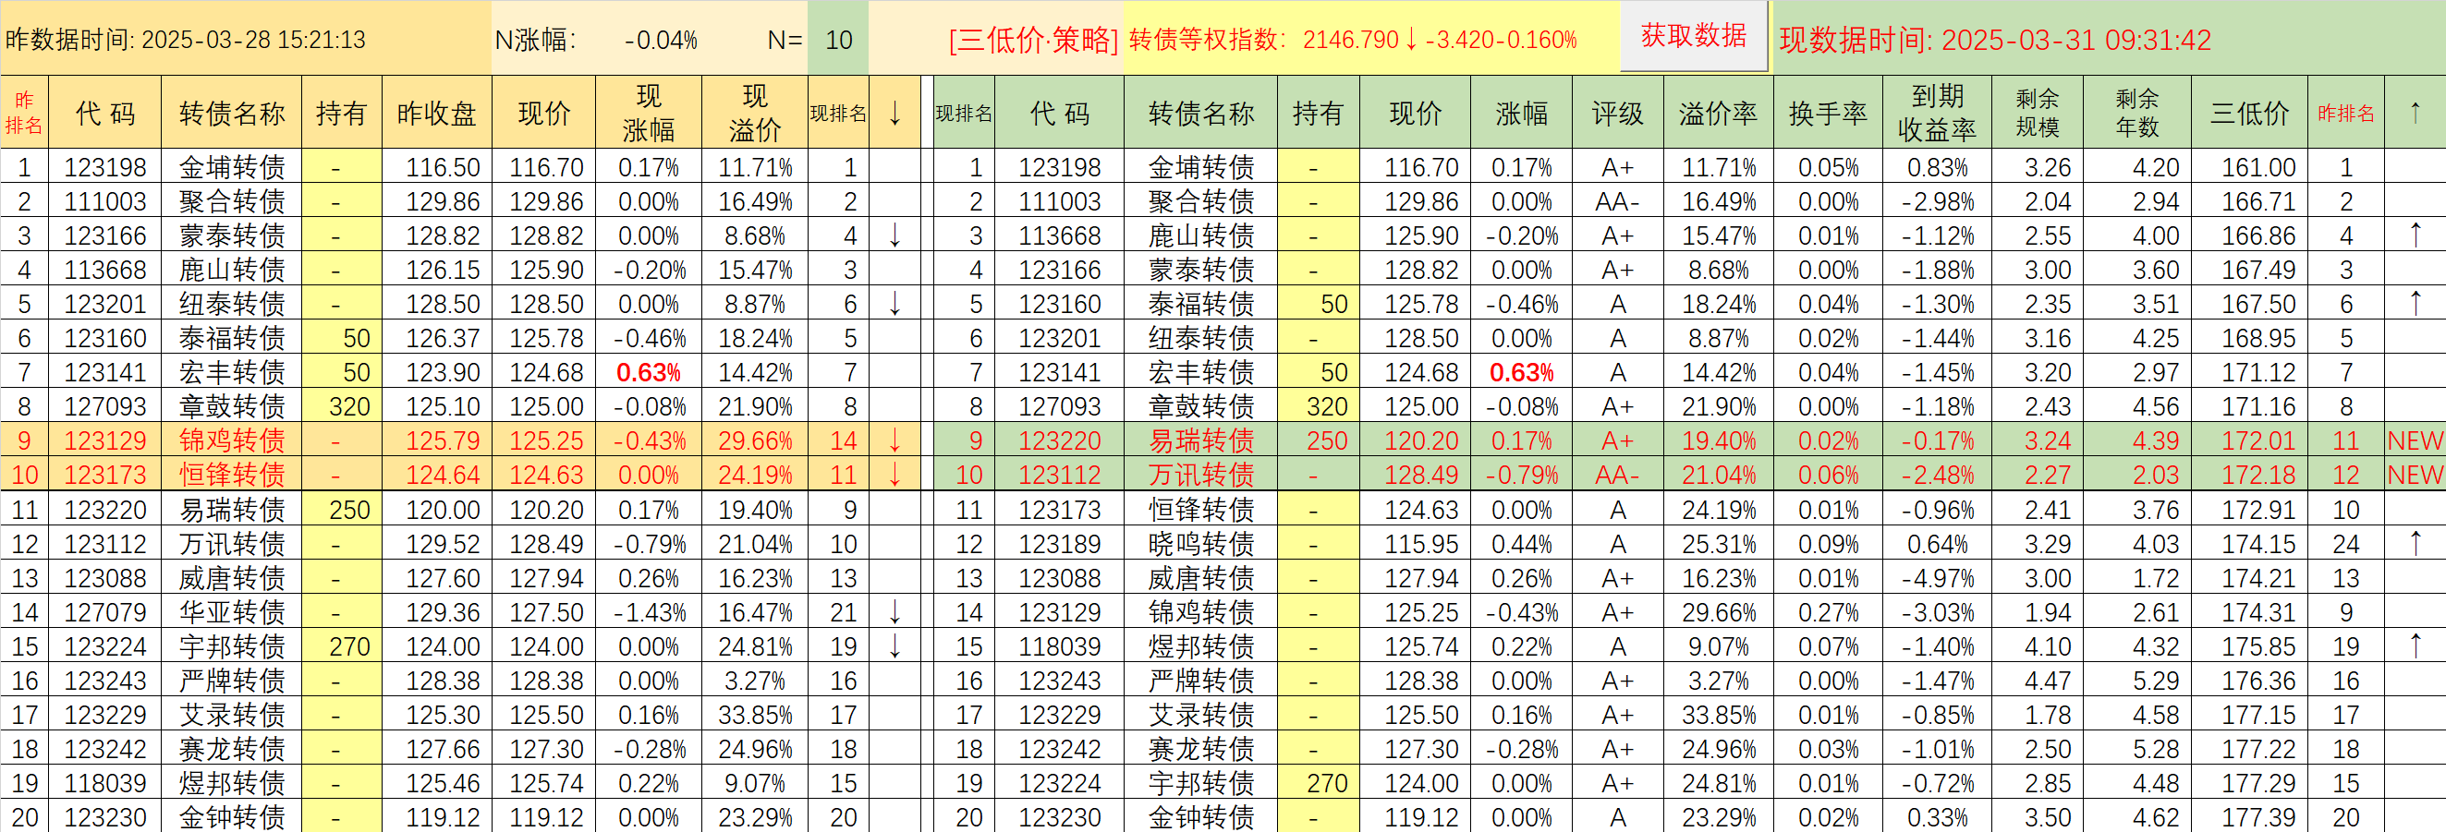Click the NEW marker for 易瑞转债
The width and height of the screenshot is (2446, 832).
2415,440
